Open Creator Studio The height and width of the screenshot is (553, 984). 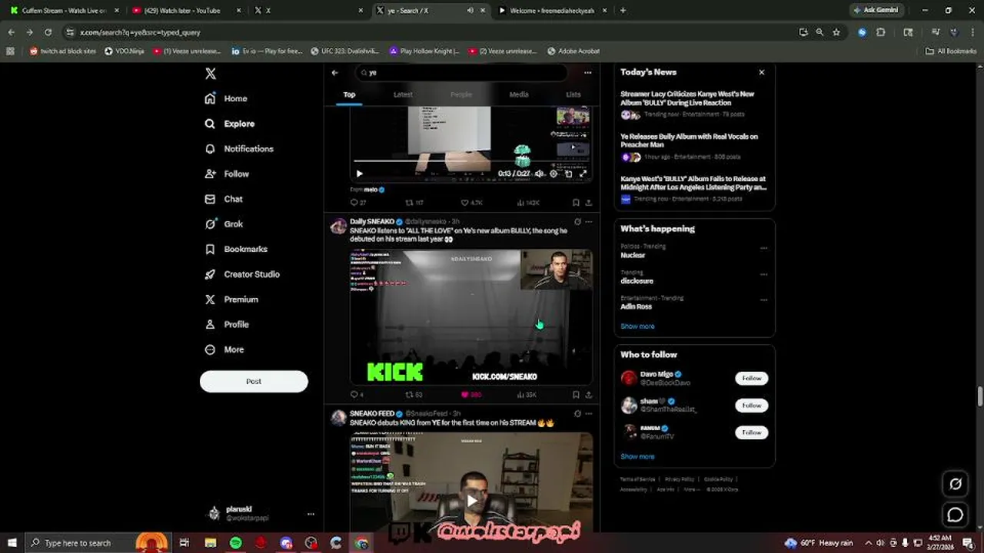tap(241, 274)
